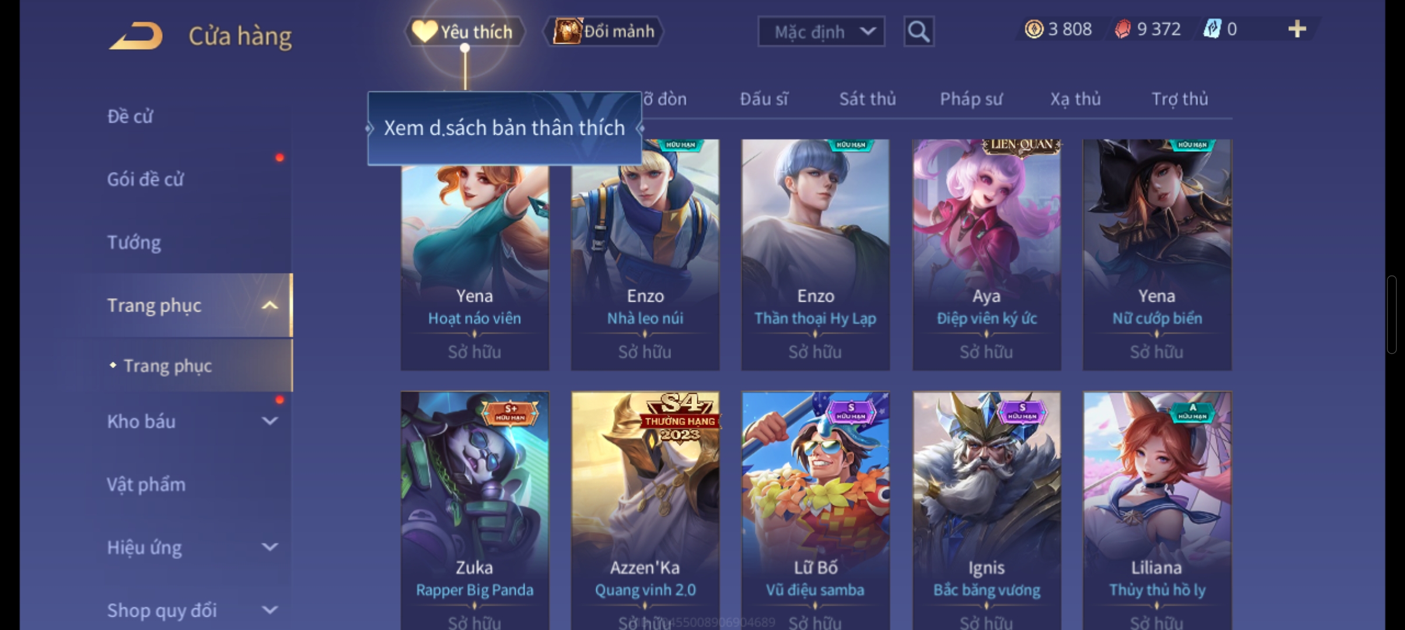1405x630 pixels.
Task: Open the Mặc định sort dropdown
Action: coord(821,32)
